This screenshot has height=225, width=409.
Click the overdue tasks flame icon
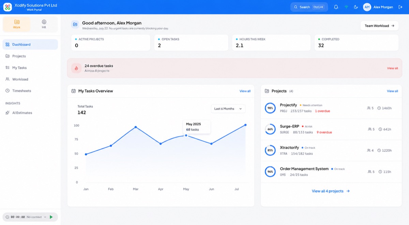click(76, 68)
